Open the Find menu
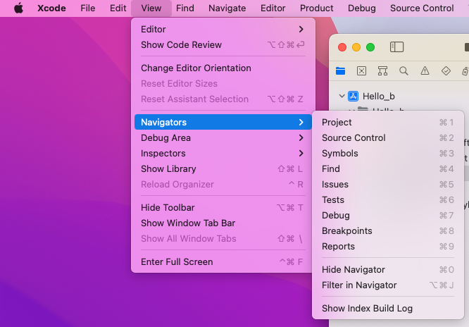The height and width of the screenshot is (327, 469). 185,8
